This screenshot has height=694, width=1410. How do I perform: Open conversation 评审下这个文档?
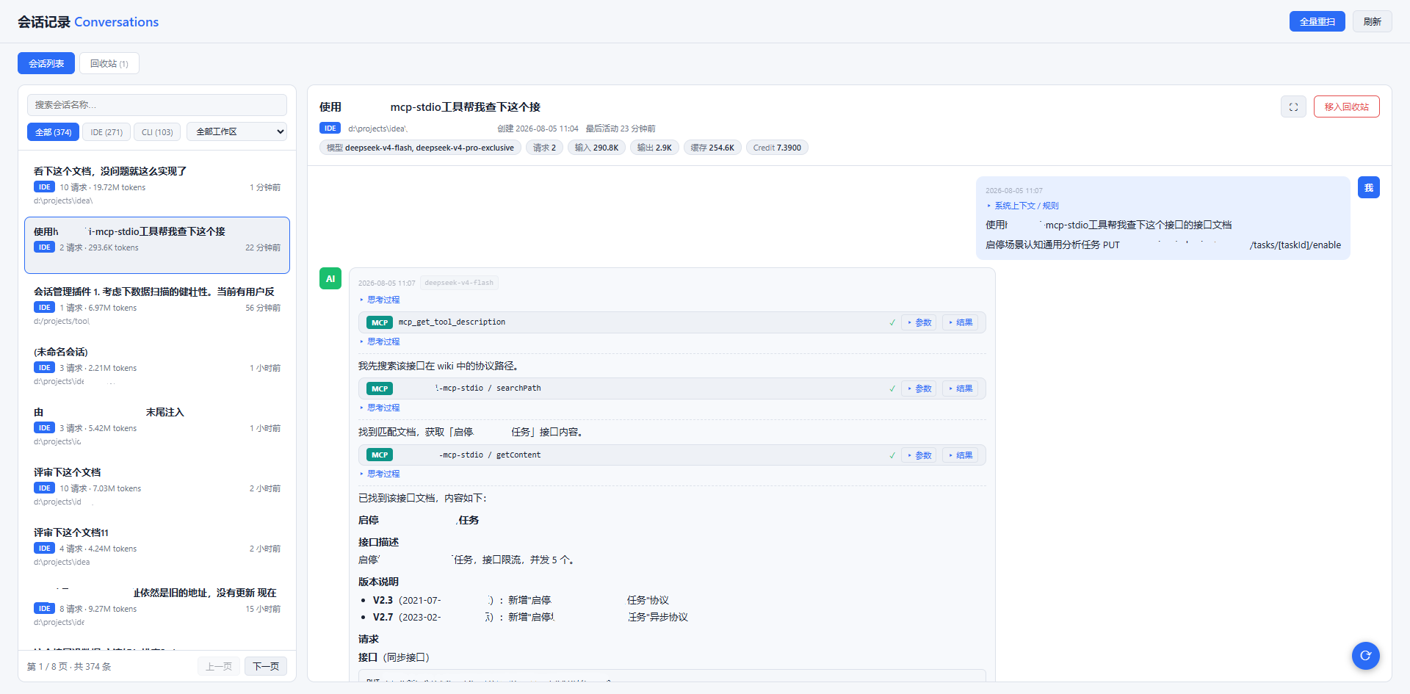tap(157, 486)
